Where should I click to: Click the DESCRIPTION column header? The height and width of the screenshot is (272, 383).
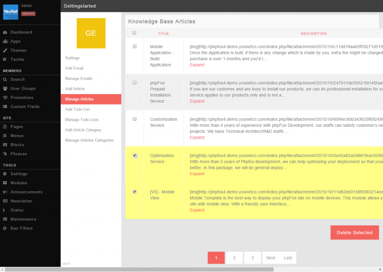[x=313, y=34]
